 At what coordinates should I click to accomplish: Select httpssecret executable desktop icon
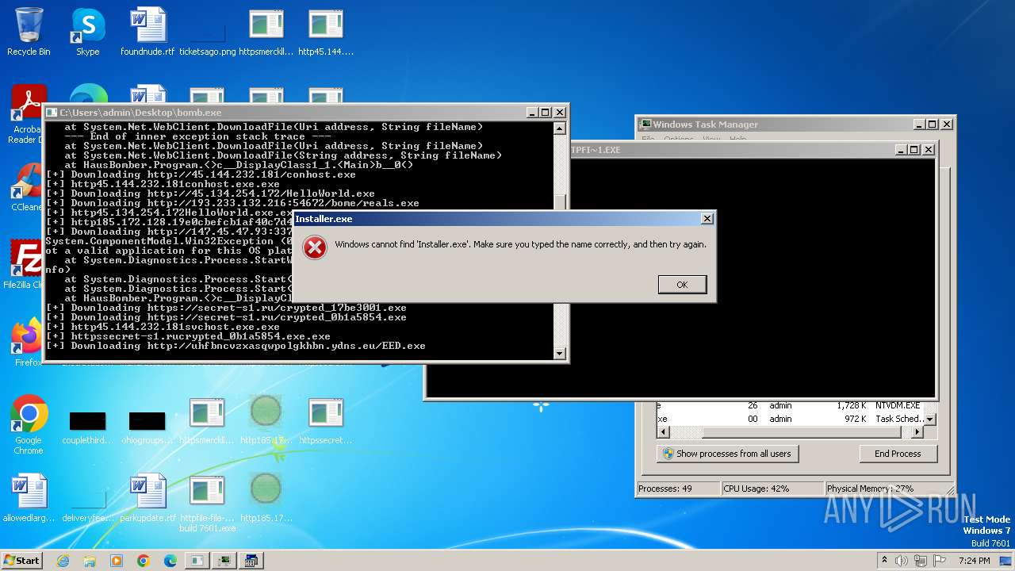[326, 420]
